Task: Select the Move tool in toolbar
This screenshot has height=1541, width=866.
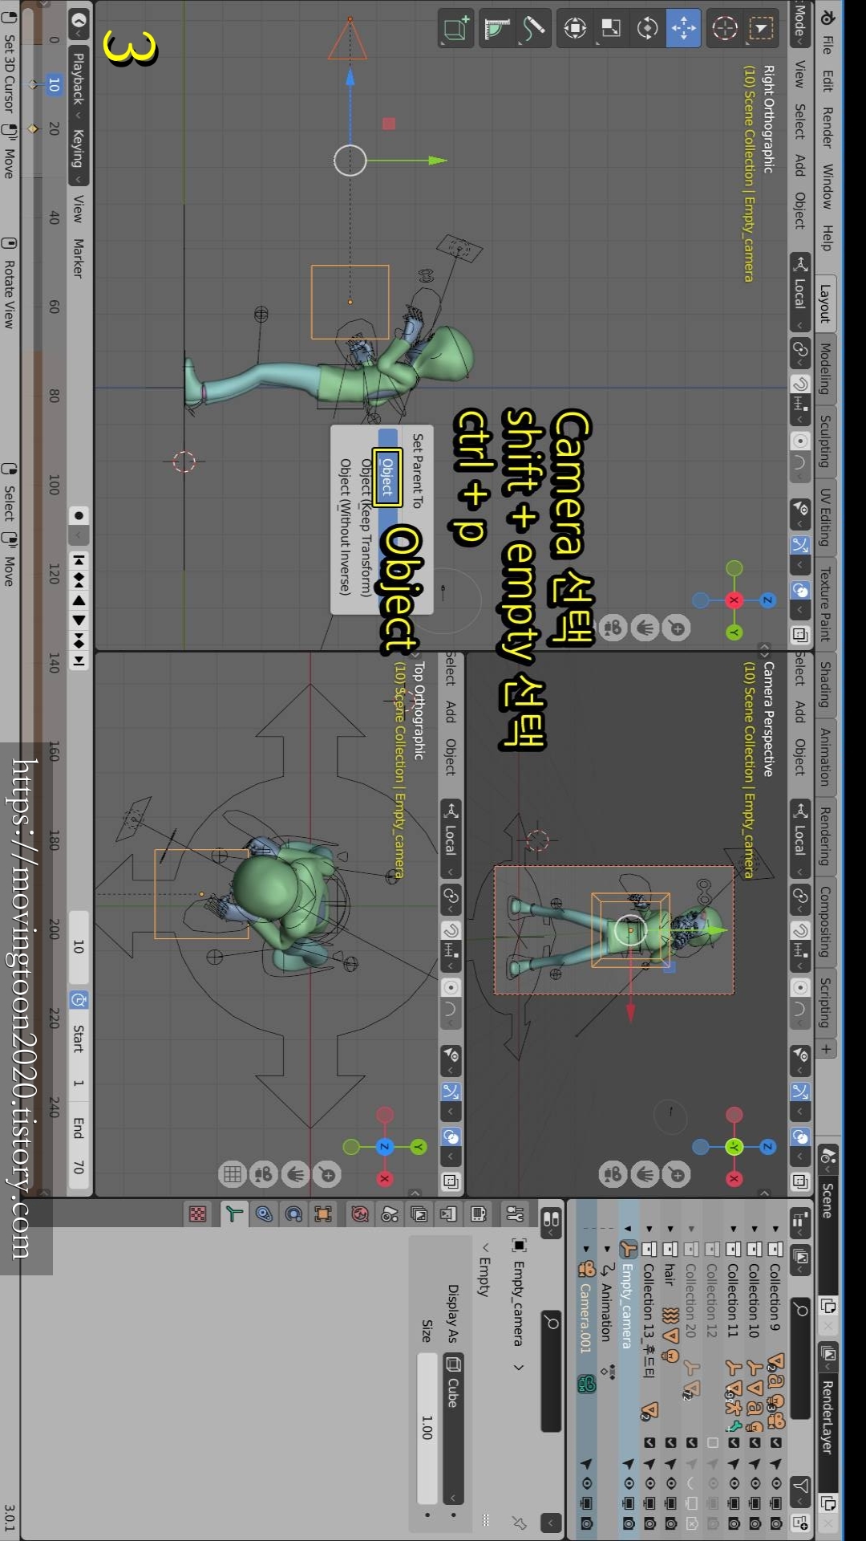Action: (x=683, y=29)
